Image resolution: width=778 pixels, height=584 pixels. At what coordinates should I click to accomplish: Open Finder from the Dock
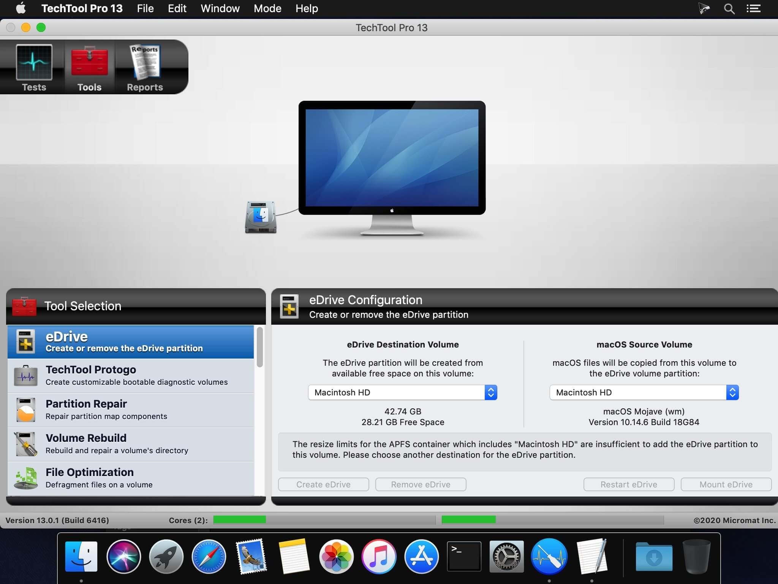click(81, 557)
